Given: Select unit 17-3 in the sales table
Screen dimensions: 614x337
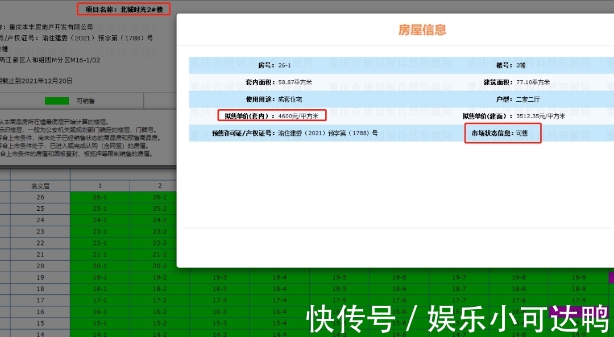Looking at the screenshot, I should (x=218, y=300).
